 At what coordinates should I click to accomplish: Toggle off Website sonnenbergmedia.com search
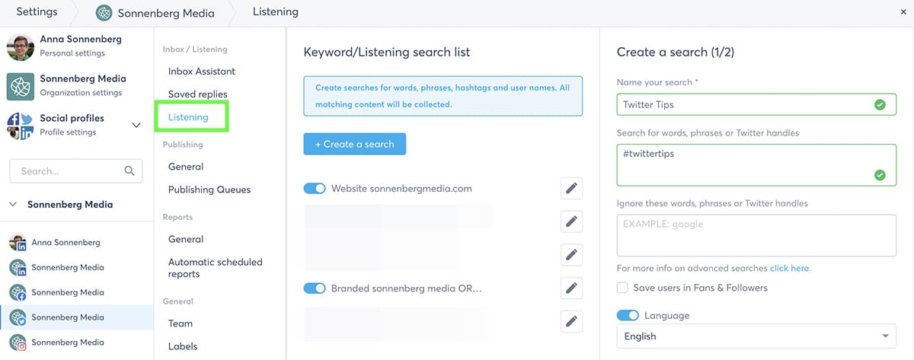click(x=315, y=188)
